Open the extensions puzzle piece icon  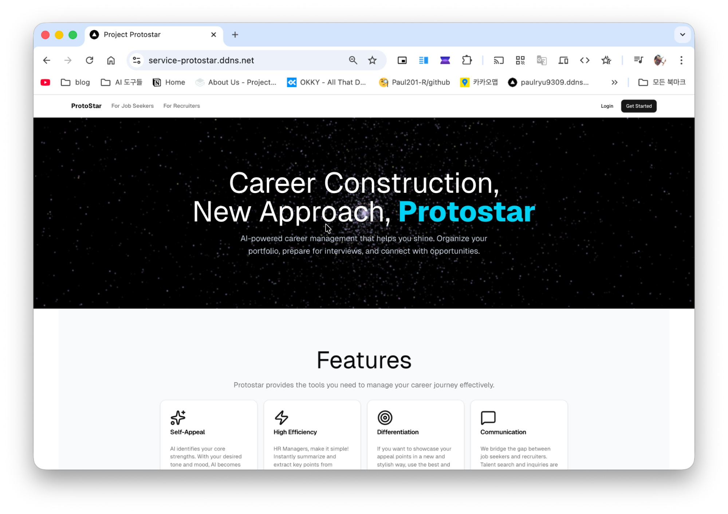click(467, 60)
